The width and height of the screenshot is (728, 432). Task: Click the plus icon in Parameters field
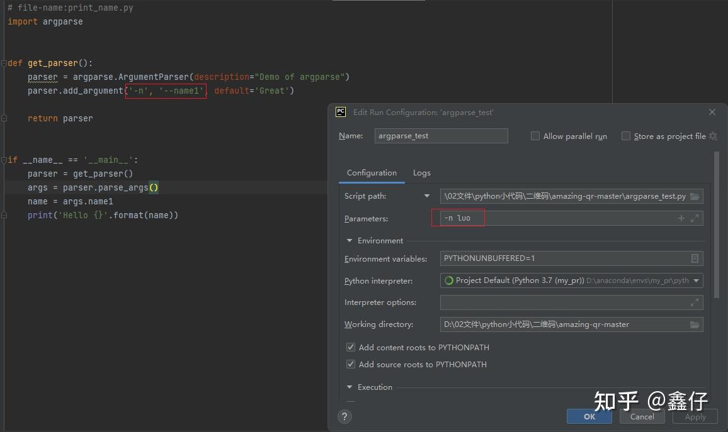click(x=681, y=218)
